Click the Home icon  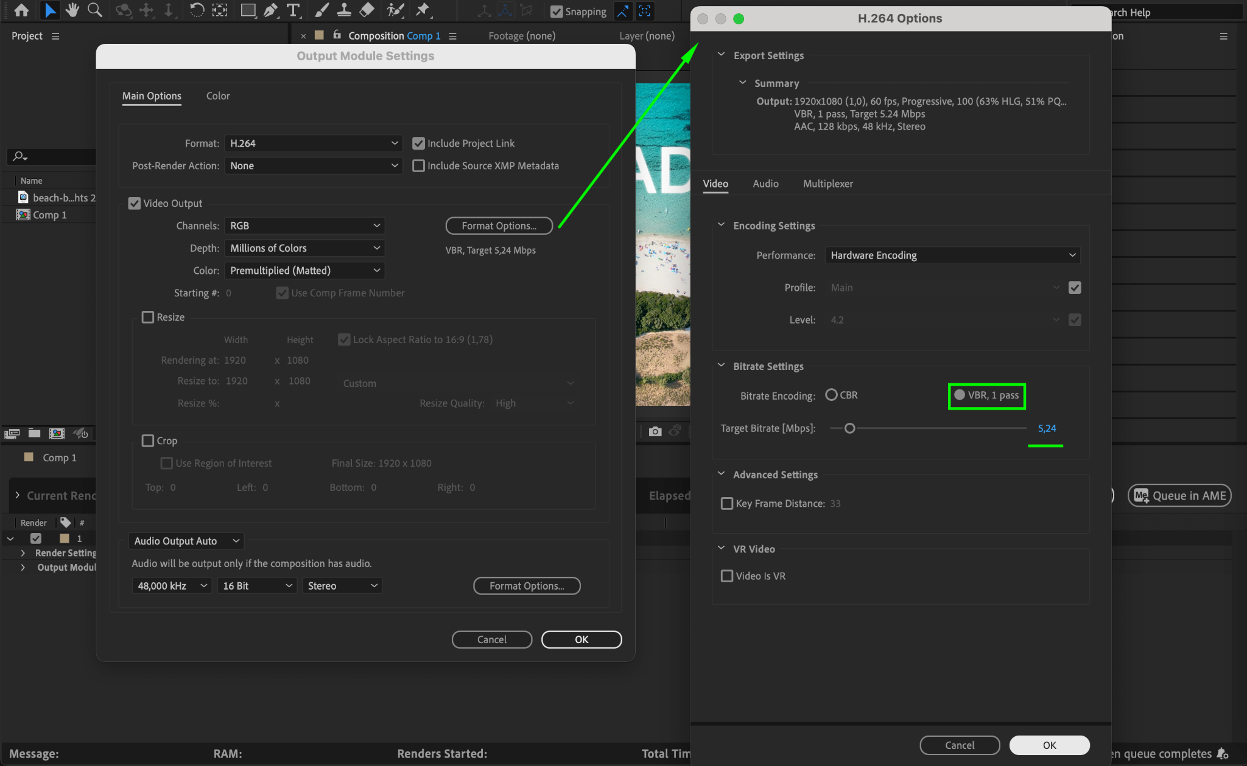coord(21,10)
